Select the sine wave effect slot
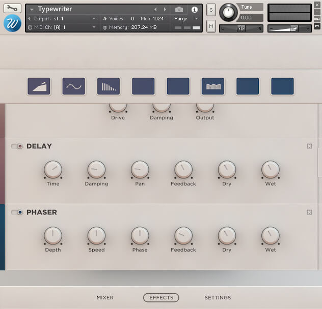 tap(73, 86)
